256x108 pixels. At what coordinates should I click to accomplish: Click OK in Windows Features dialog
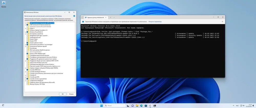click(x=63, y=94)
